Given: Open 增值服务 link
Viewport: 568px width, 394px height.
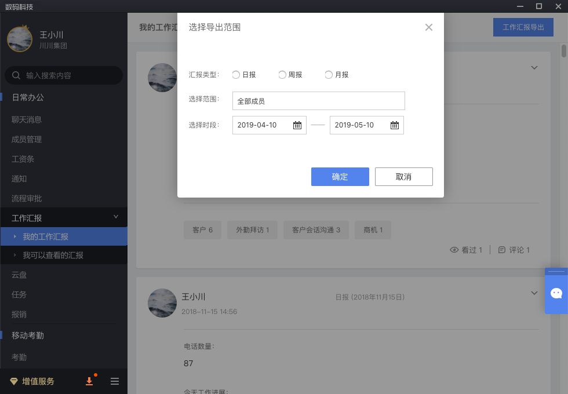Looking at the screenshot, I should [38, 381].
